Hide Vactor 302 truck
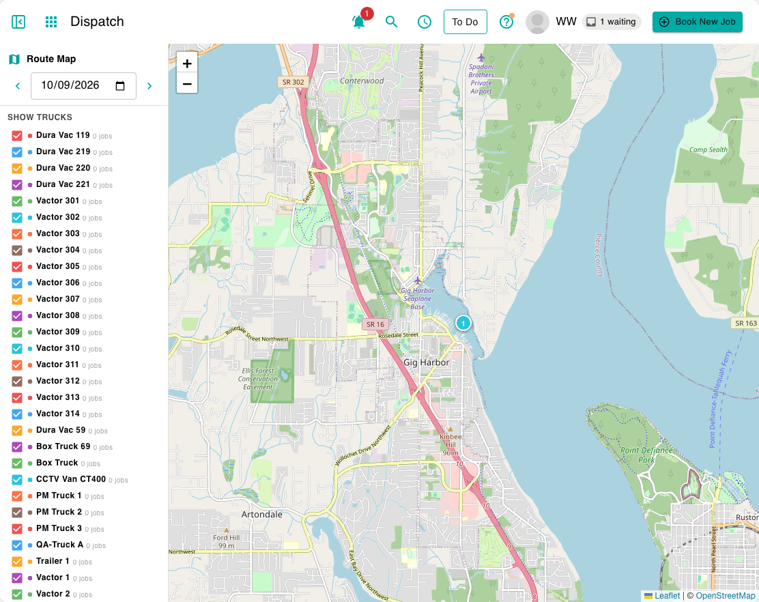This screenshot has width=759, height=602. (17, 218)
